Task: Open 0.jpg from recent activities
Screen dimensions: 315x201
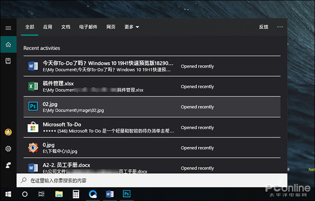Action: [152, 148]
